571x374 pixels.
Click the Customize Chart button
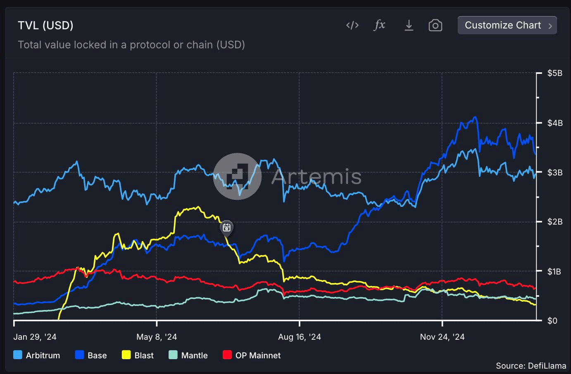tap(507, 25)
